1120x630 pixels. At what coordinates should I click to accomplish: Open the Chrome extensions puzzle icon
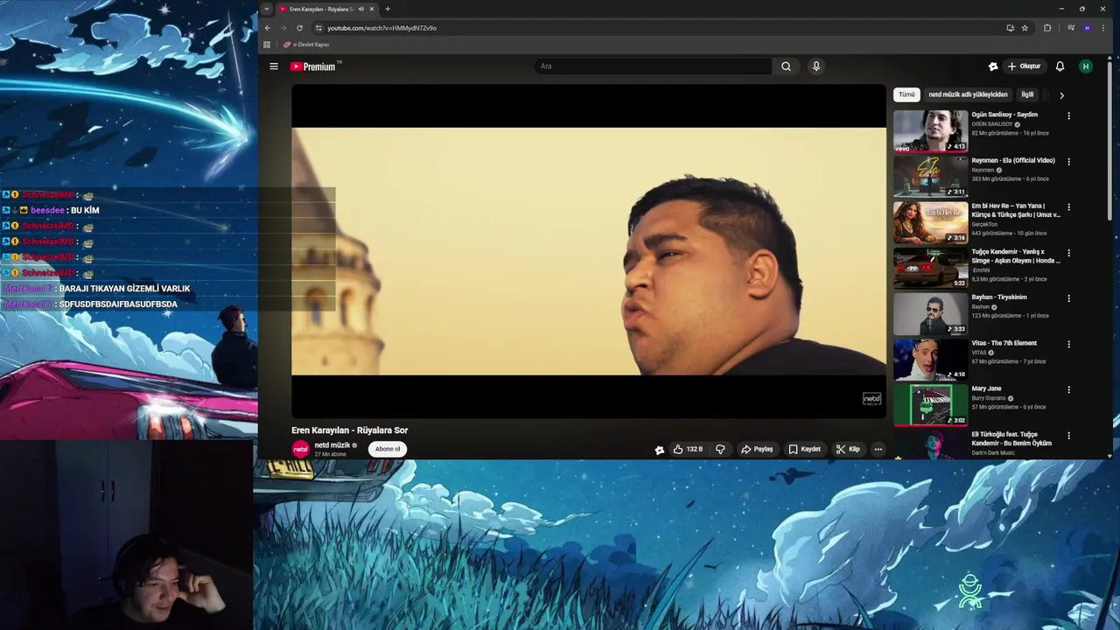(1047, 28)
